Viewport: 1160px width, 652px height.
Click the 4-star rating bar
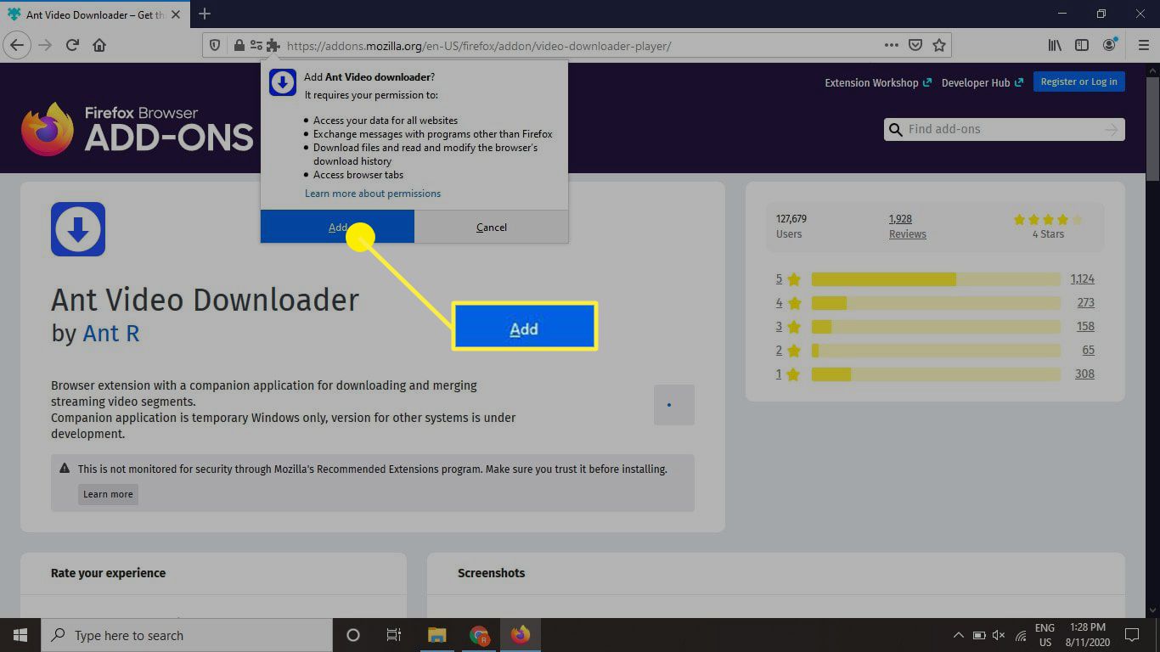point(936,303)
